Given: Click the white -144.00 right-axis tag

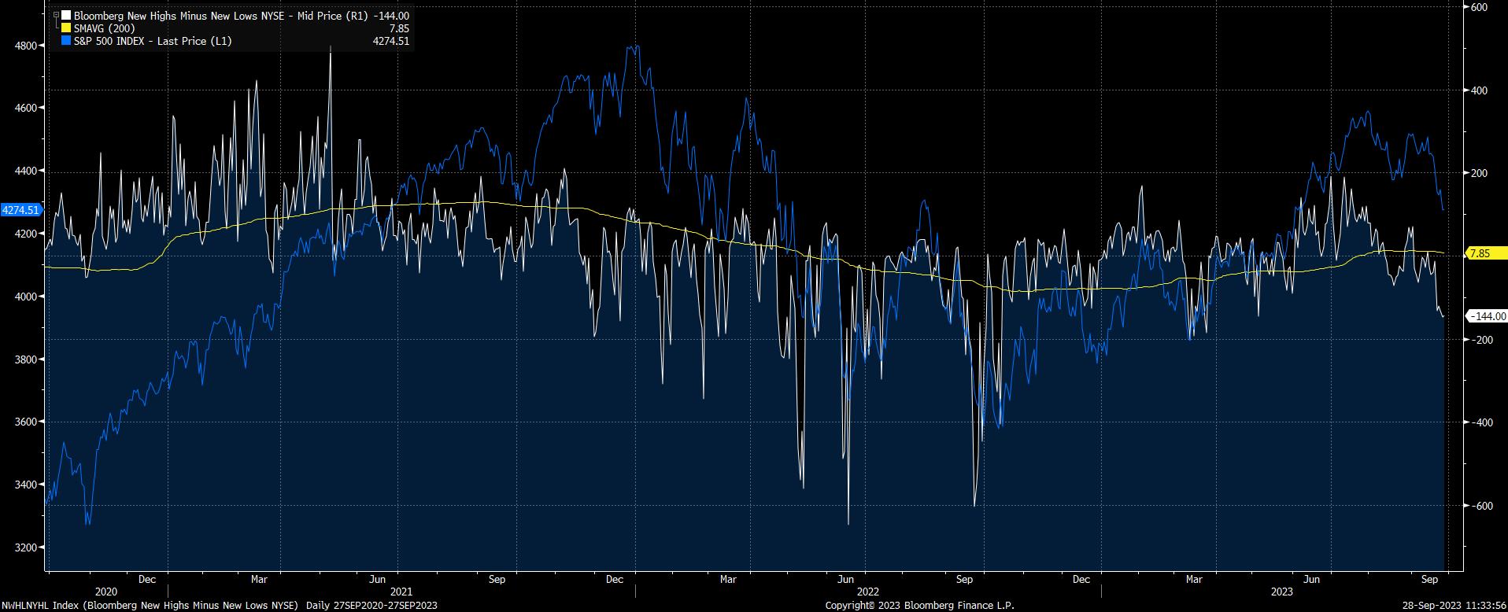Looking at the screenshot, I should 1486,316.
